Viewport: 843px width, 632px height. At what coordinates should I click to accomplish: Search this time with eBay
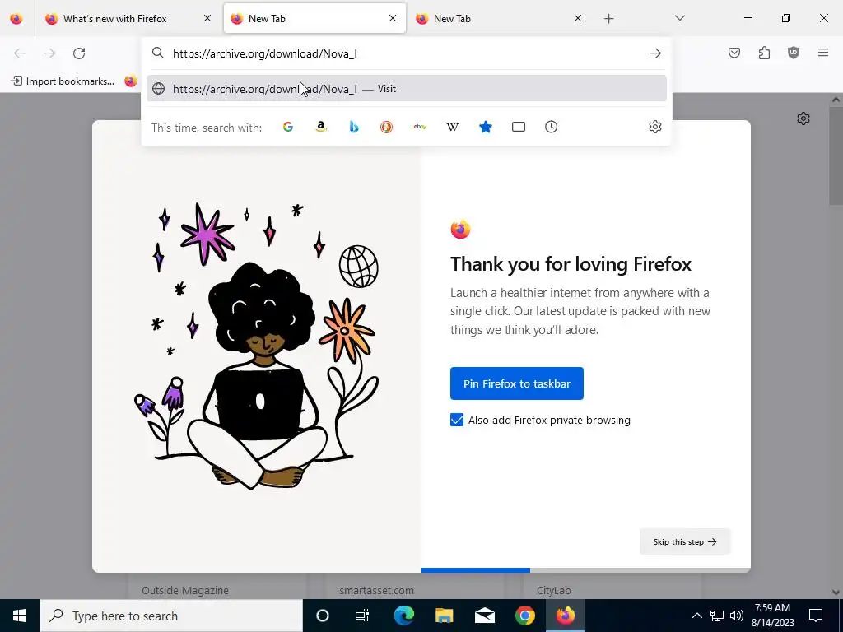click(x=420, y=127)
